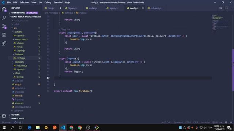
Task: Open the Terminal menu
Action: (58, 3)
